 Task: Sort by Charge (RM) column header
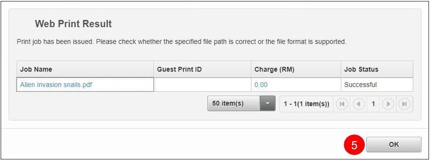click(x=296, y=69)
